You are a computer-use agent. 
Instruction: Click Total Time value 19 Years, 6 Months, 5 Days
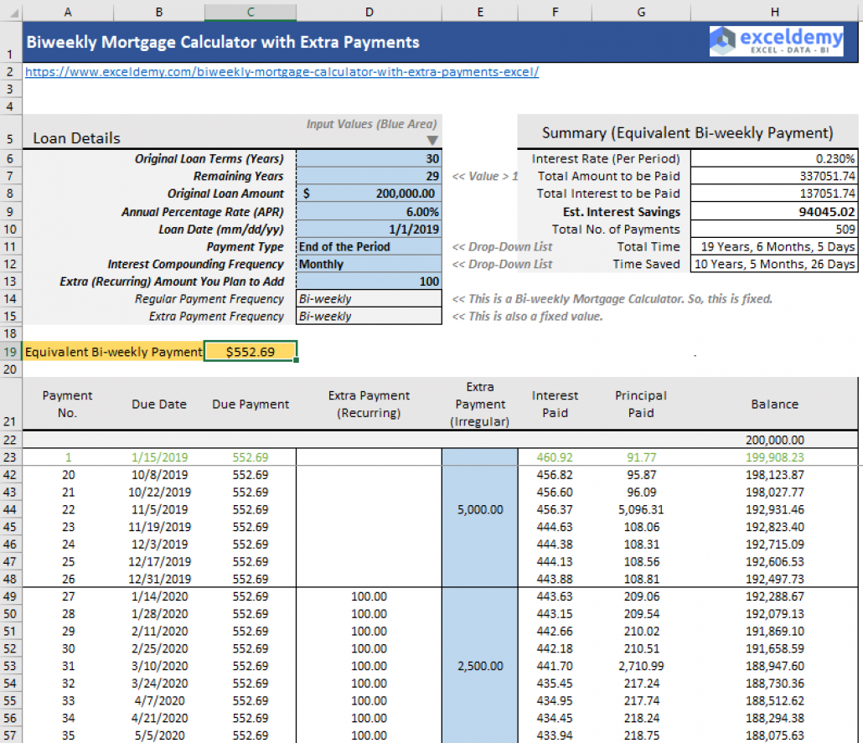click(x=774, y=246)
